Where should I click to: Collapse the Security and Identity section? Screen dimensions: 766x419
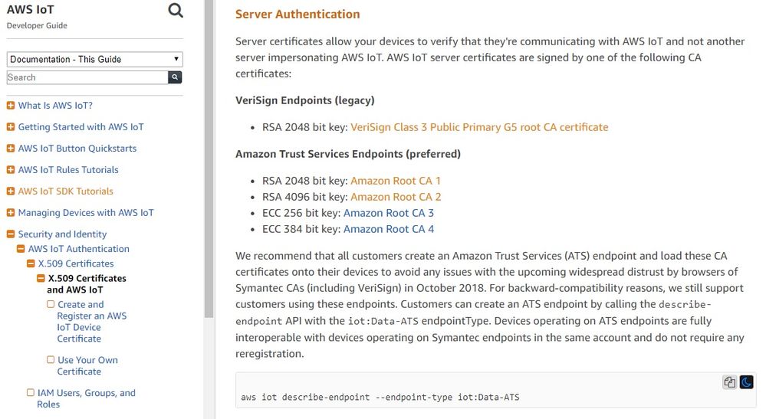(x=11, y=234)
